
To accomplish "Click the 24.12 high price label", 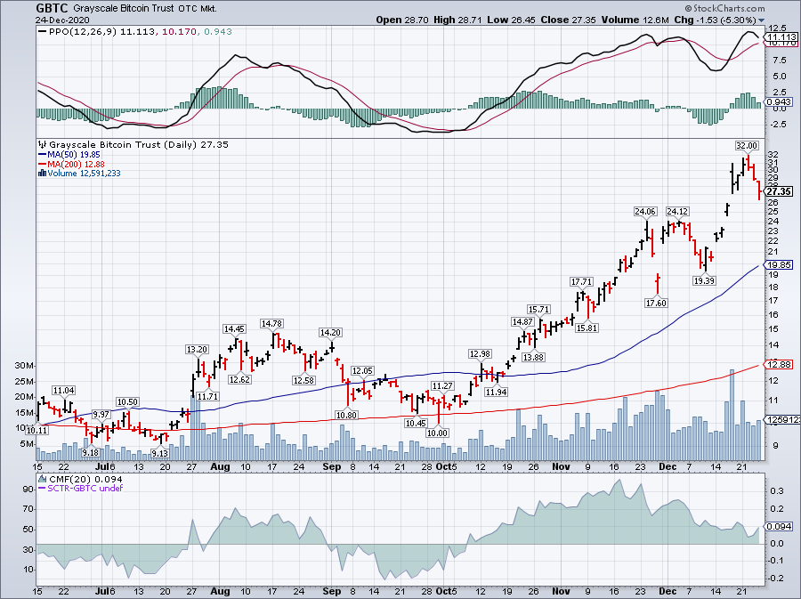I will click(x=677, y=212).
